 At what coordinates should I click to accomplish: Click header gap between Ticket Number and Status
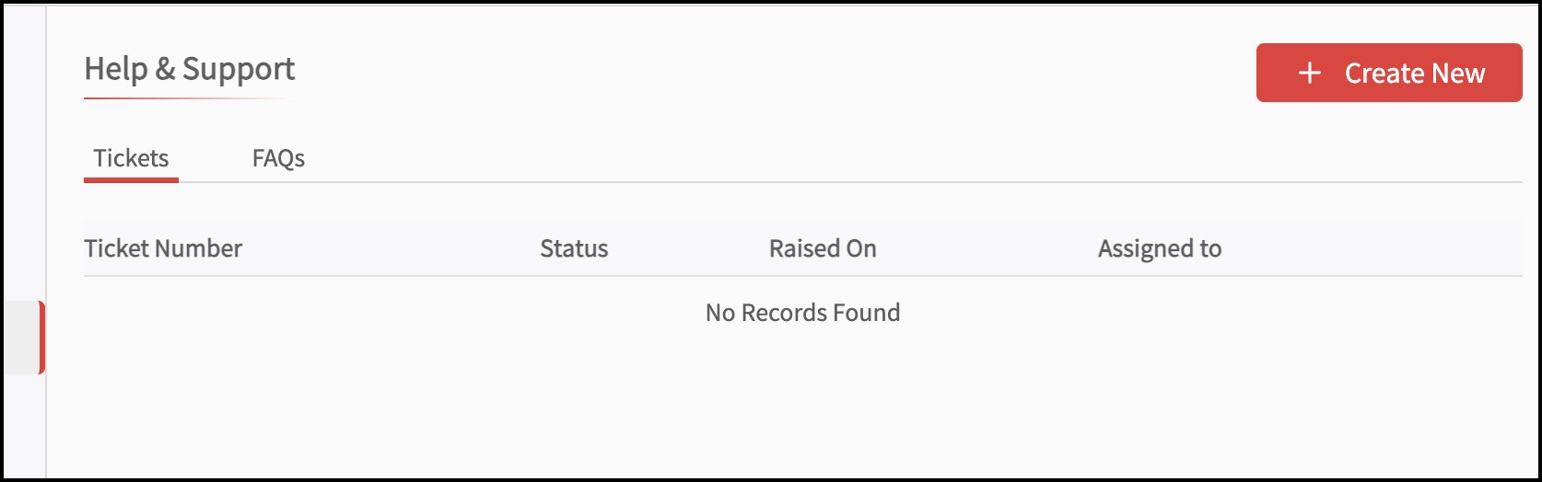[x=391, y=248]
